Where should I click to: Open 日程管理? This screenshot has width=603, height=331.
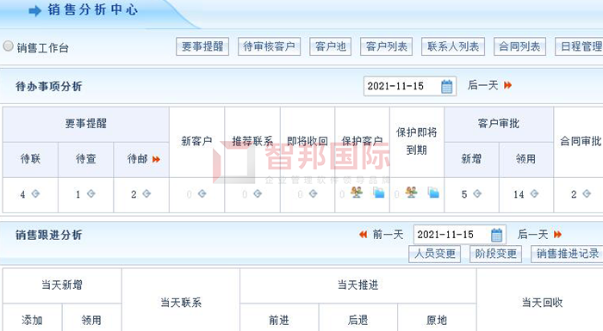point(579,46)
